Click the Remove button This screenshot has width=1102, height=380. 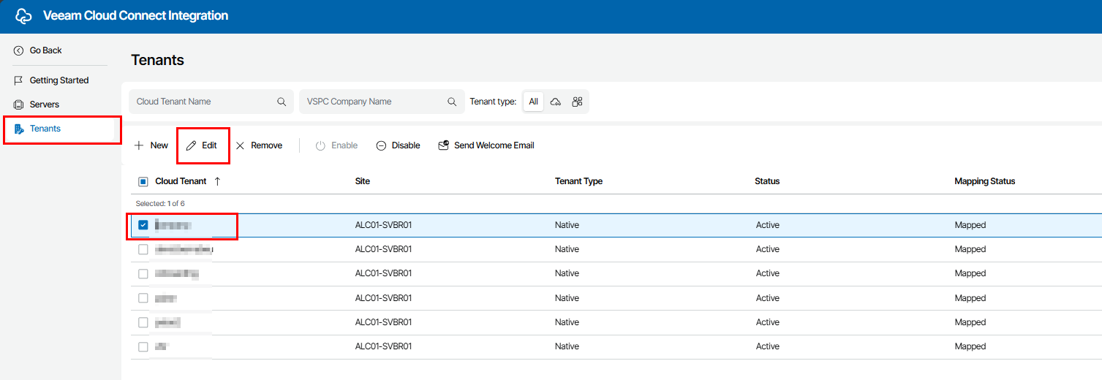(x=259, y=145)
